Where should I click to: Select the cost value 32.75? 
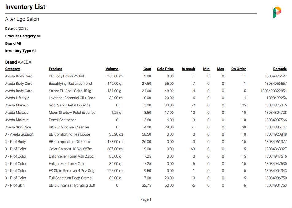tap(146, 185)
